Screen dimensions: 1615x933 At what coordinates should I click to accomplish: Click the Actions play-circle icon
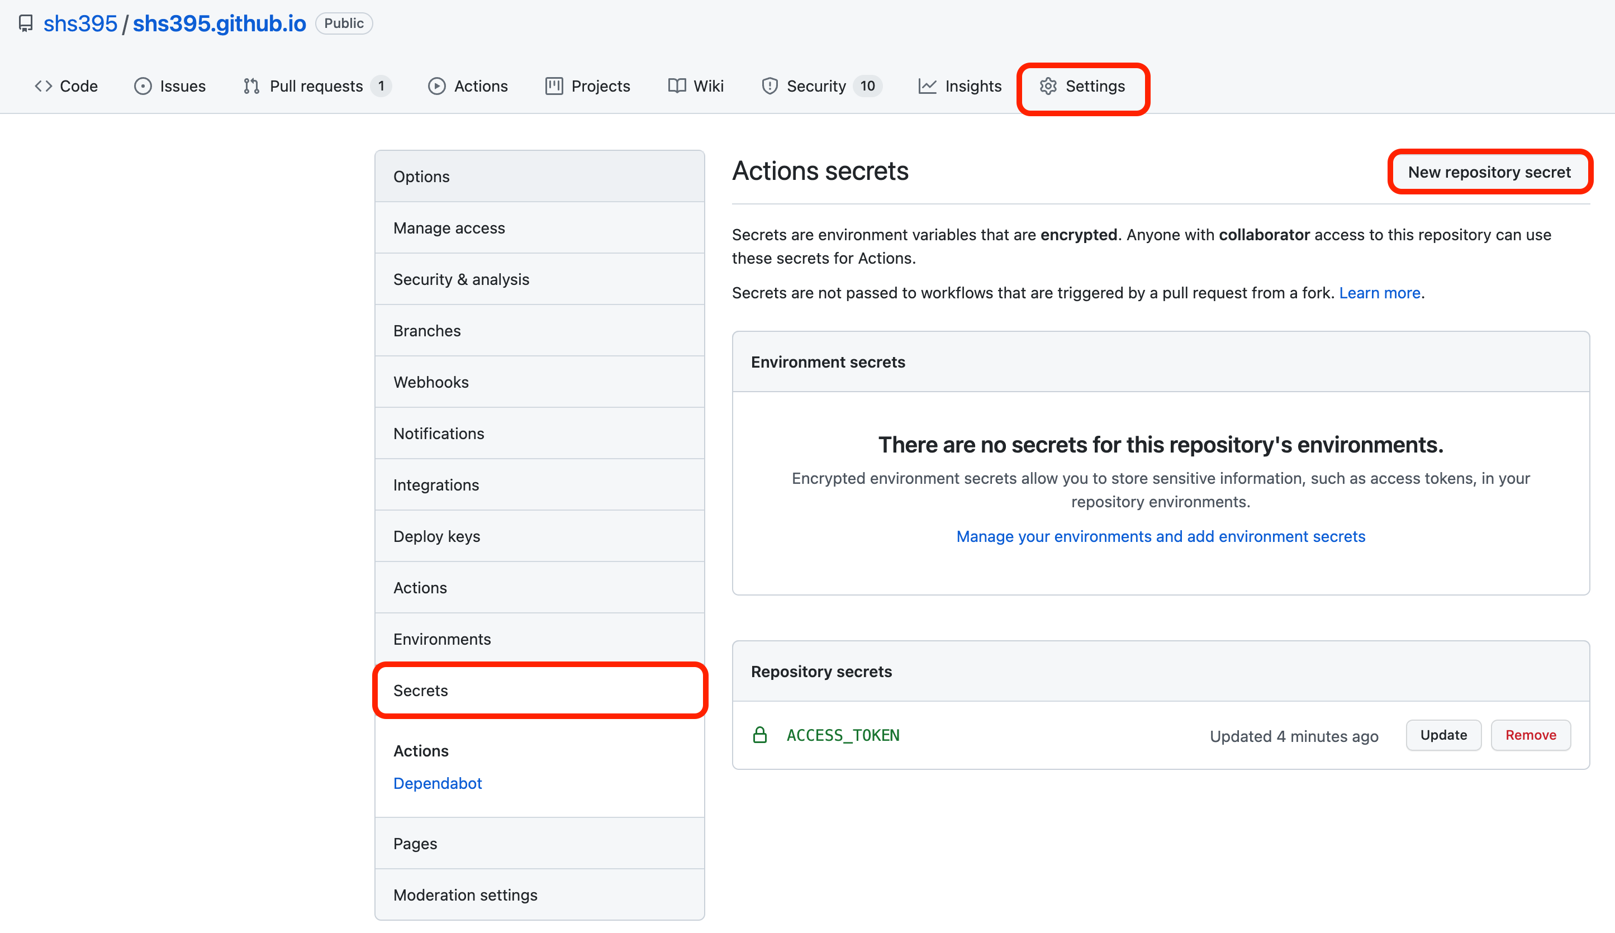436,86
